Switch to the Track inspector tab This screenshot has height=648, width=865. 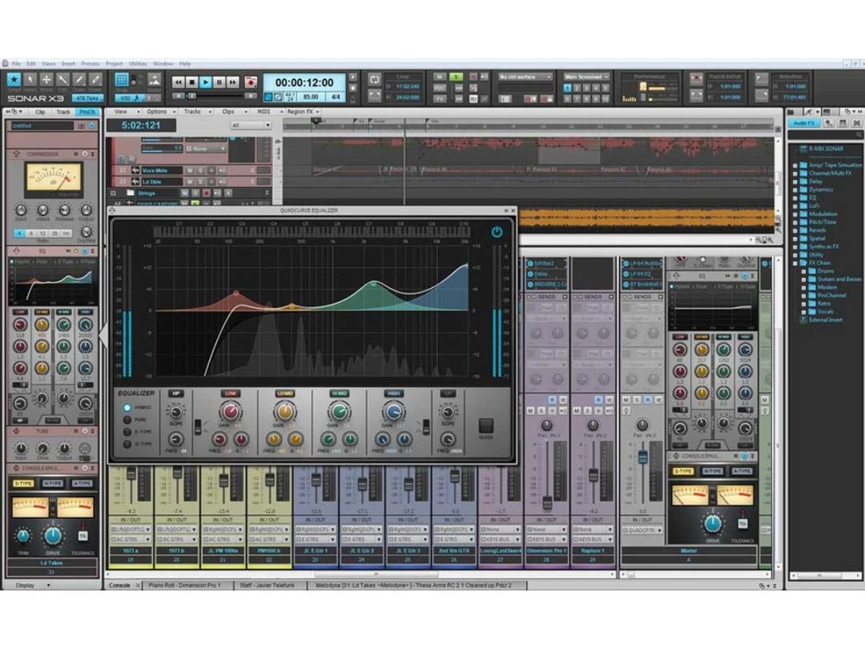click(x=63, y=112)
